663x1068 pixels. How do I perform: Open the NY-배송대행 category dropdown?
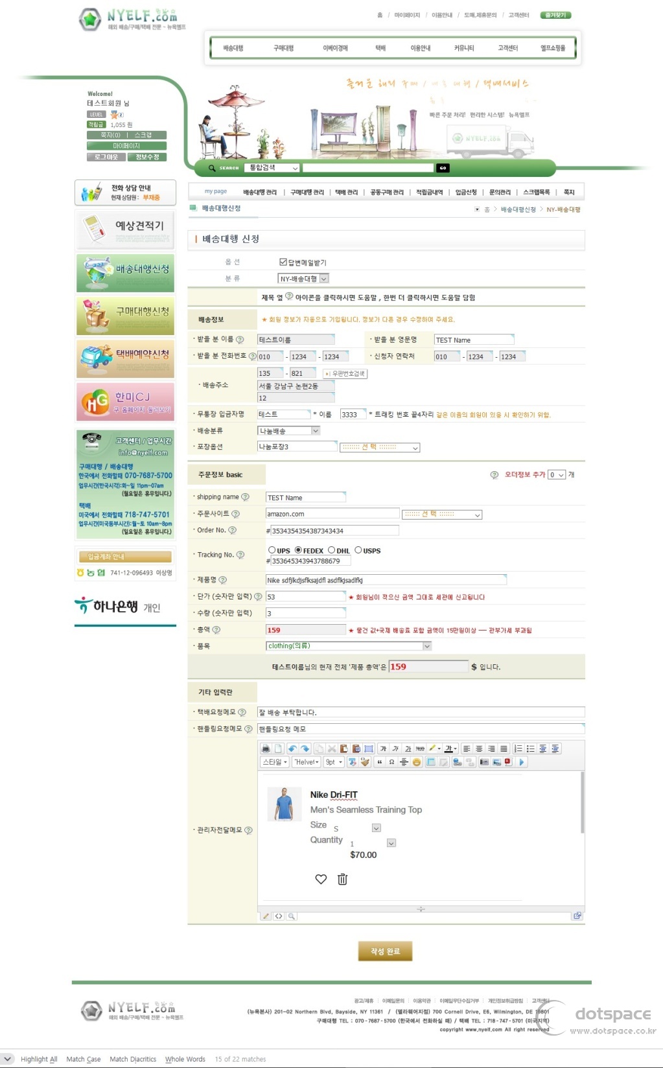coord(303,279)
